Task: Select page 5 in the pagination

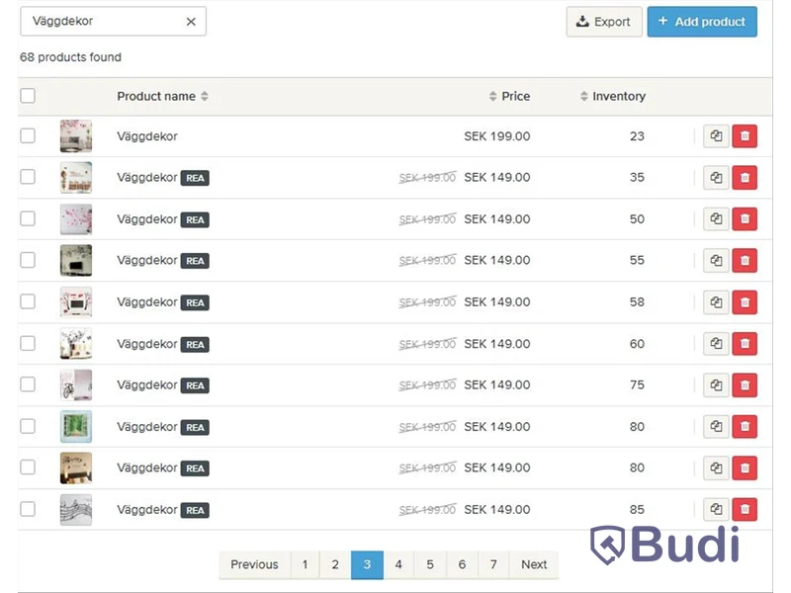Action: point(430,564)
